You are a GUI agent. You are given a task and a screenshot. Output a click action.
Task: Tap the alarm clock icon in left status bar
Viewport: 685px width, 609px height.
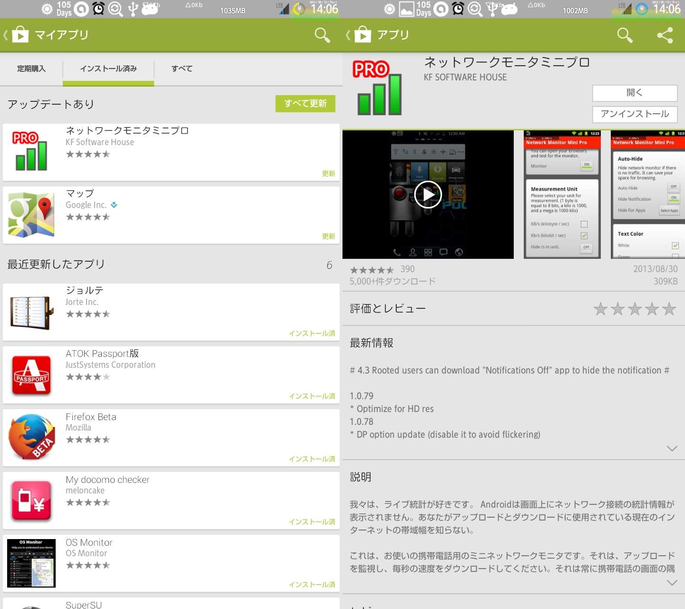(x=98, y=9)
